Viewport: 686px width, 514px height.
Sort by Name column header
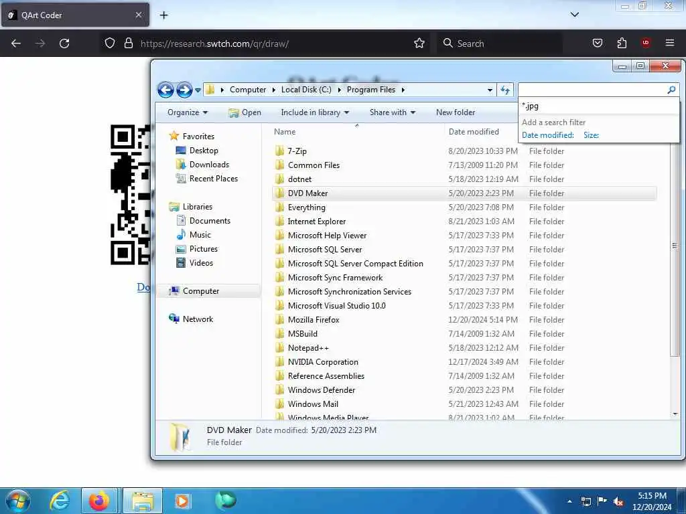(284, 132)
